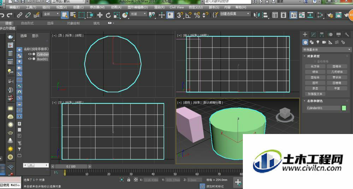Toggle Keyboard Shortcut Override button
This screenshot has height=189, width=353.
[x=170, y=15]
